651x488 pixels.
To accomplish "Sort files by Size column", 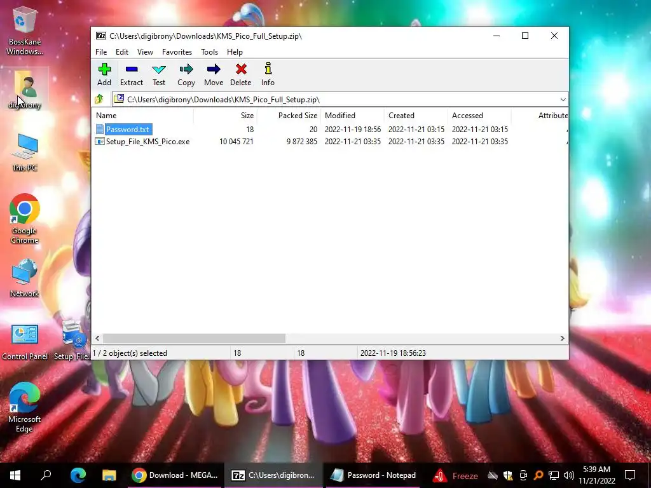I will pyautogui.click(x=225, y=116).
